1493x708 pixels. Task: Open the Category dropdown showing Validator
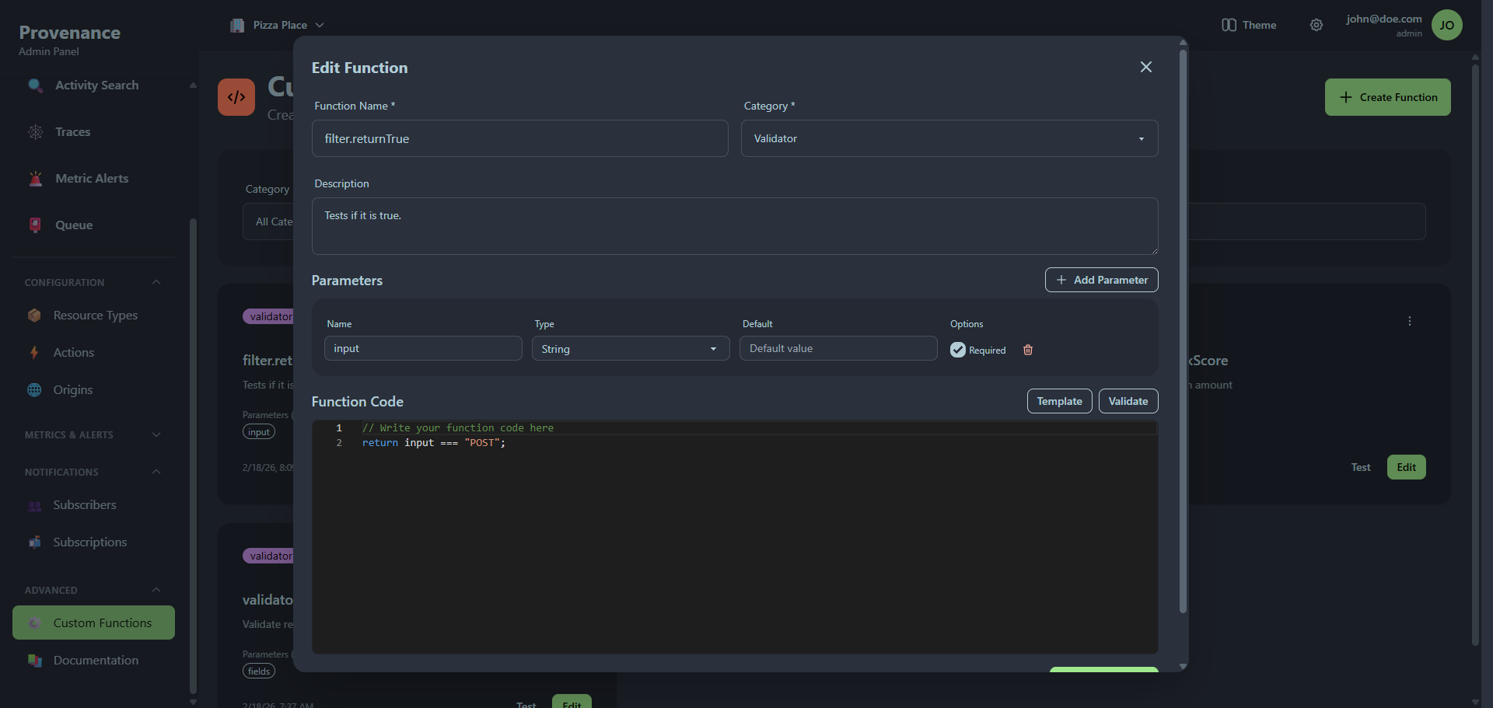click(x=949, y=138)
